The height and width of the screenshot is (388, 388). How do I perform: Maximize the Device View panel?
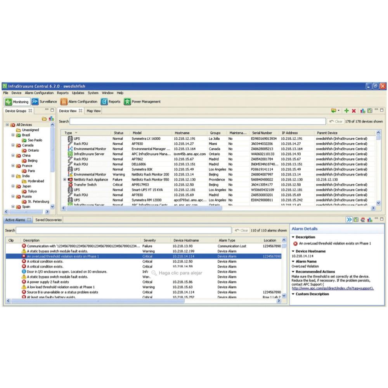click(382, 110)
